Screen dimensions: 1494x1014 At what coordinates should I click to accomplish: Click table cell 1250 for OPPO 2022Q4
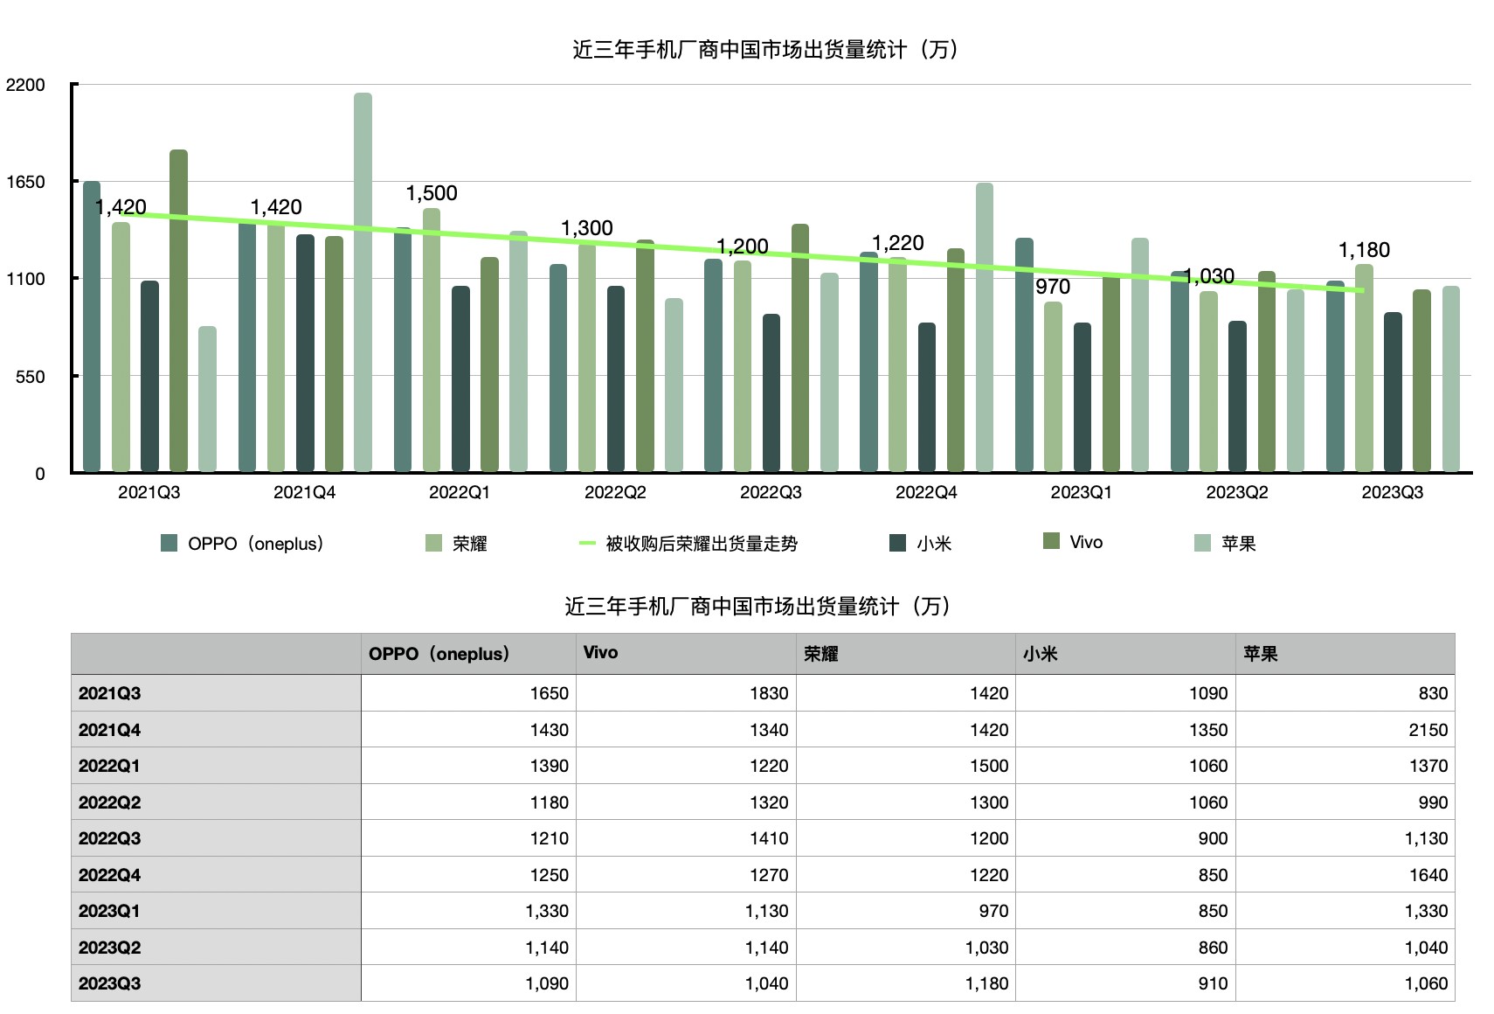coord(468,875)
